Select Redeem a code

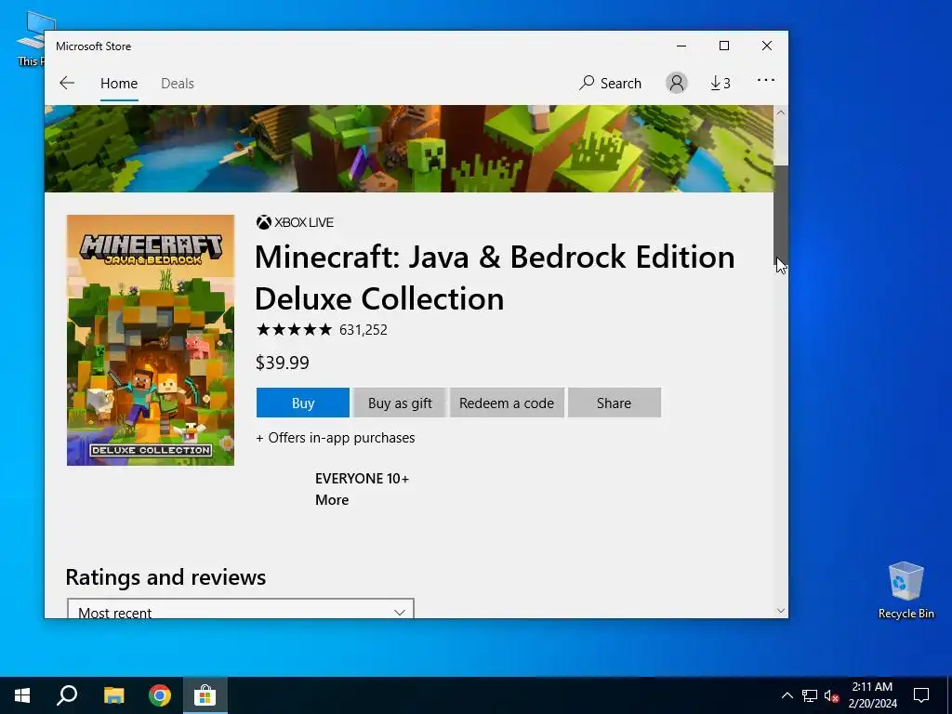click(x=507, y=403)
